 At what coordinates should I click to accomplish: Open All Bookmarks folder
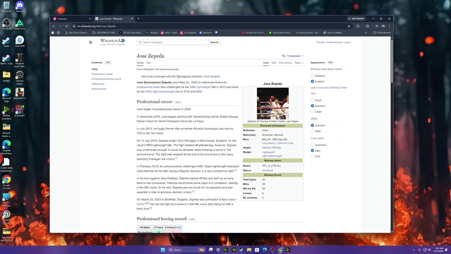click(x=382, y=33)
